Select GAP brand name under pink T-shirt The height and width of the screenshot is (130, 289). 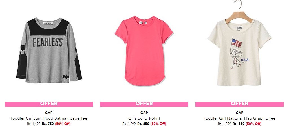(144, 113)
